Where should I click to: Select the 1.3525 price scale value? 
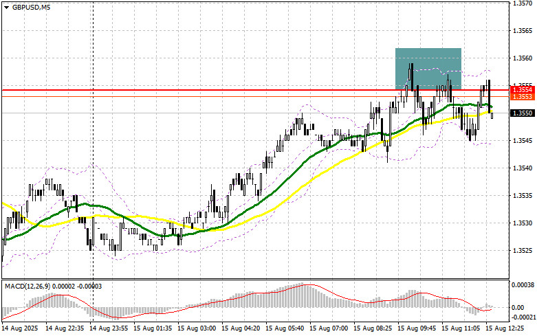[x=523, y=251]
